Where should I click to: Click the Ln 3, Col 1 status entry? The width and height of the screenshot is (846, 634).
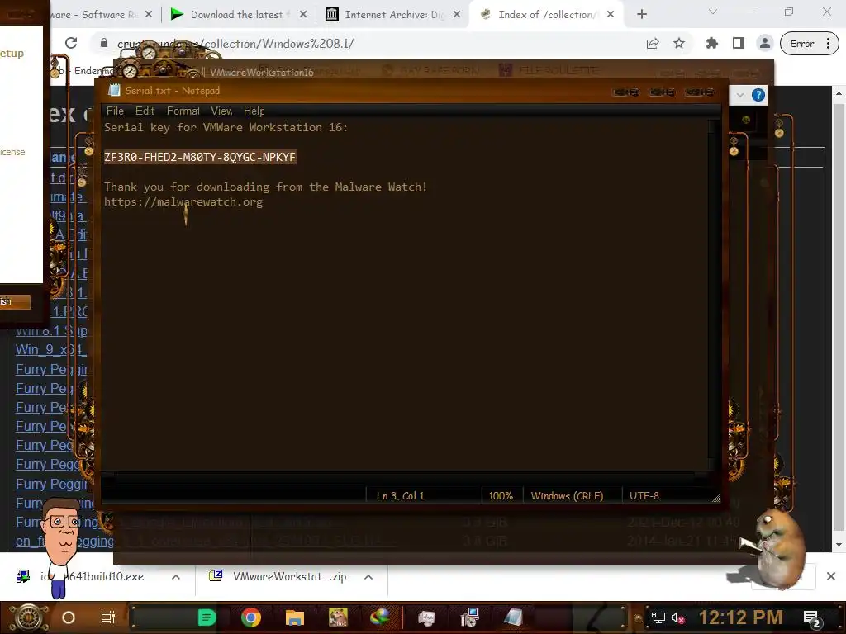(401, 496)
